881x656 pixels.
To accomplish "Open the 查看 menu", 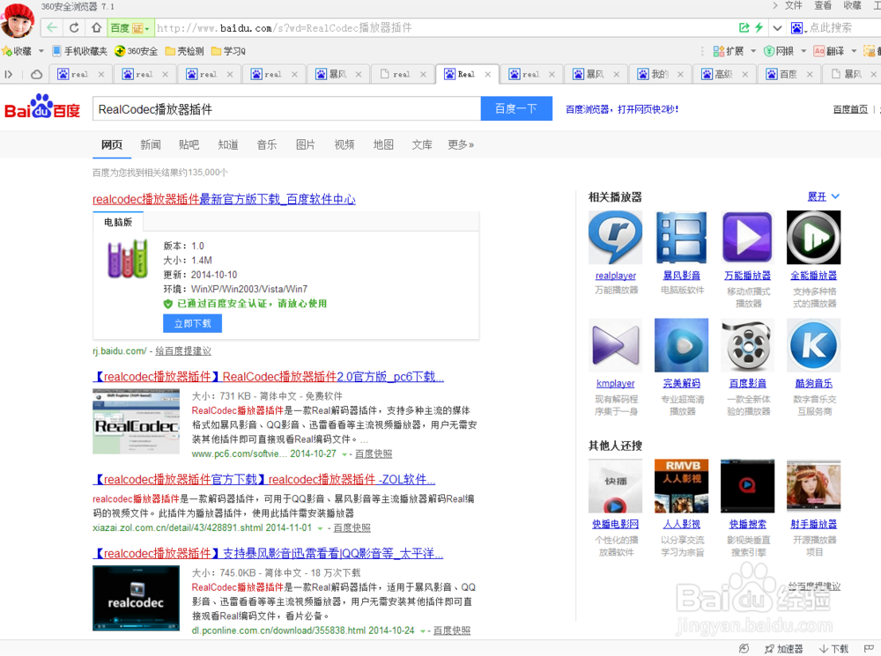I will (x=823, y=6).
